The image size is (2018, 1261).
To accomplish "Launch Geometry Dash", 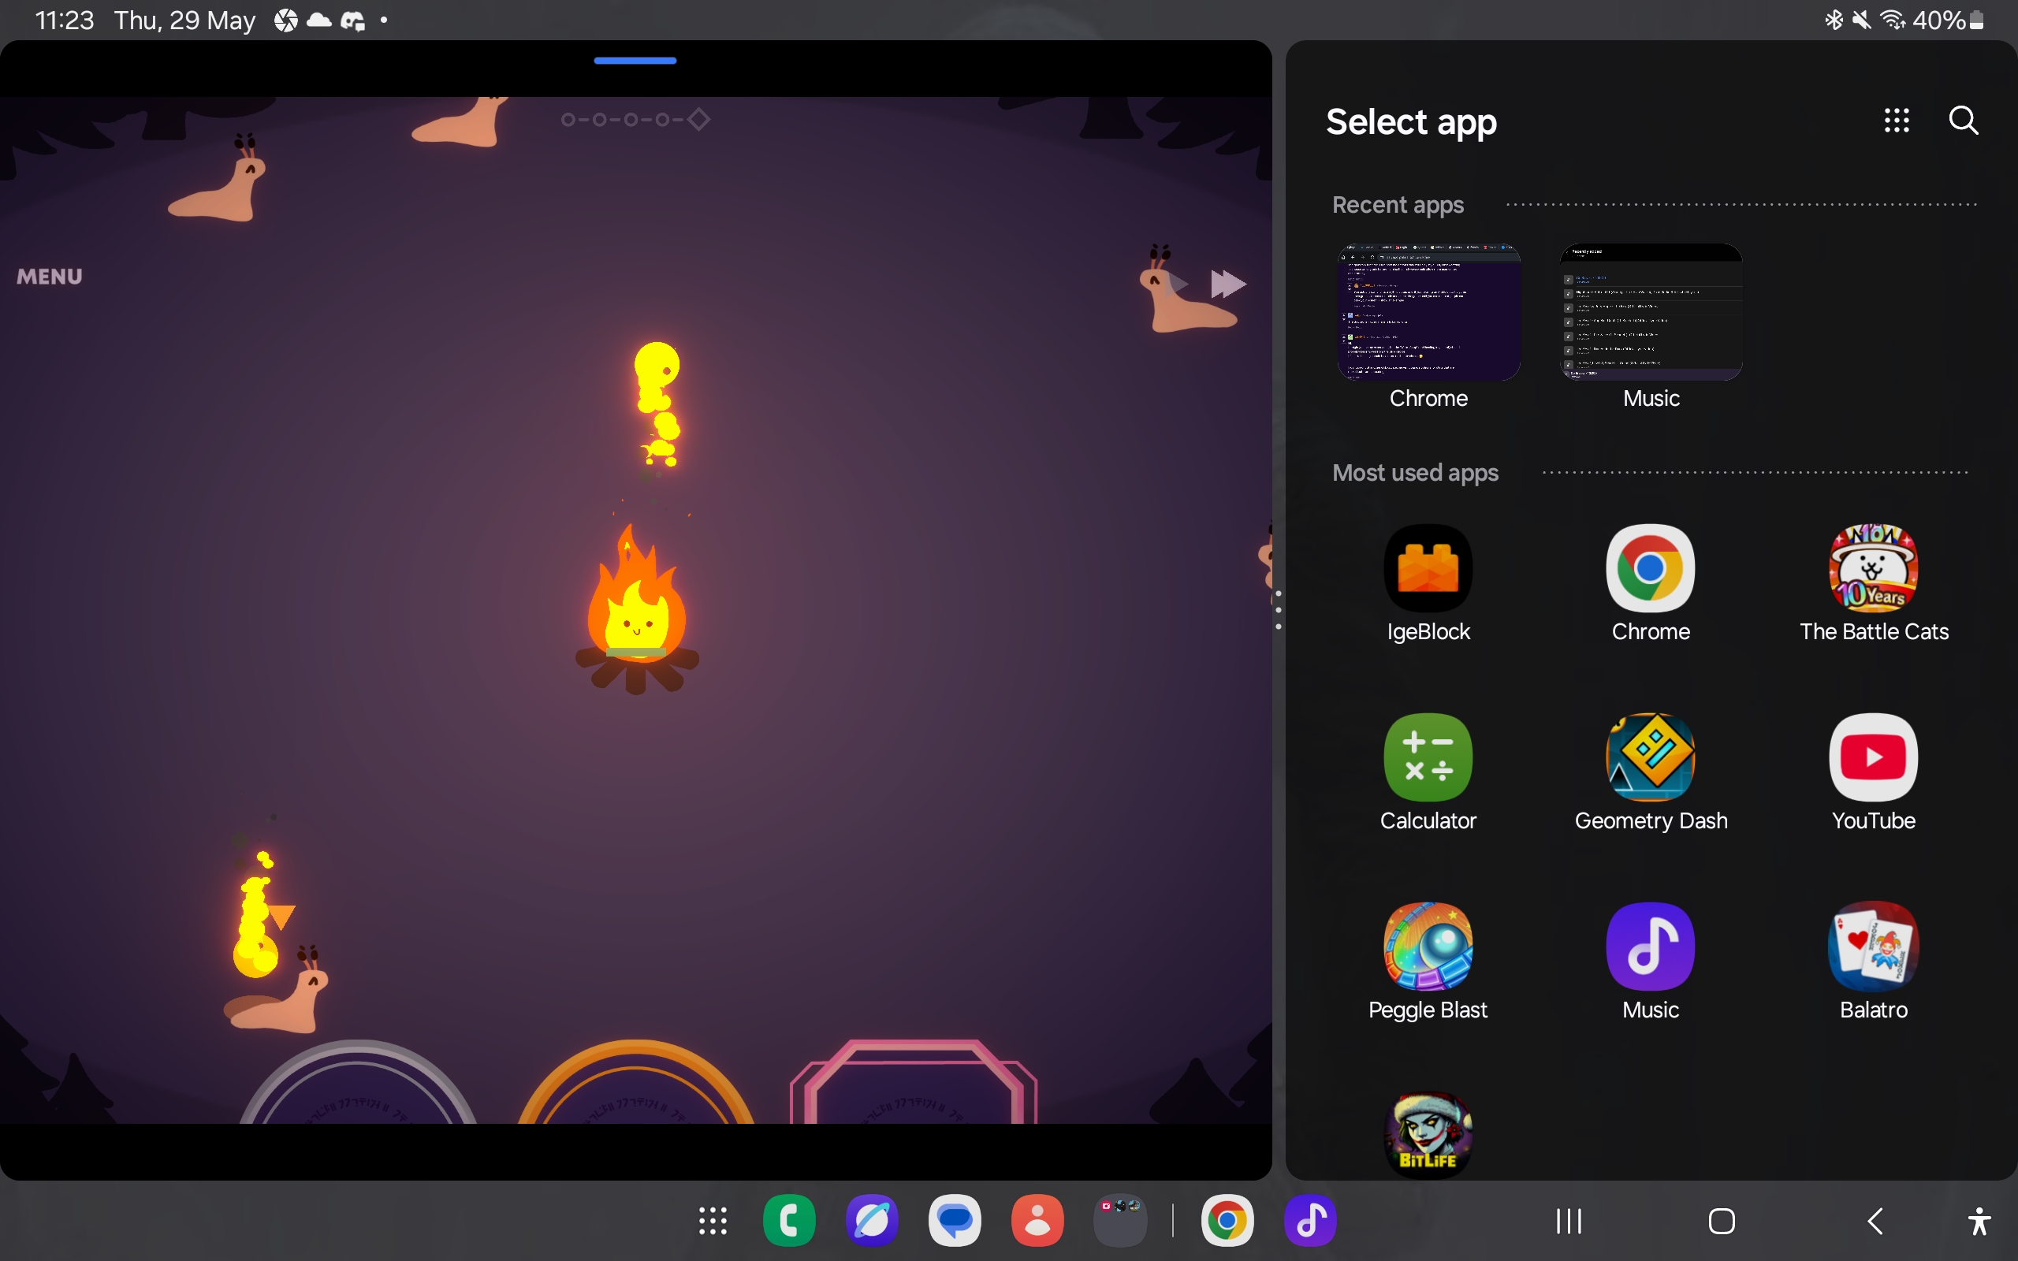I will click(1650, 757).
